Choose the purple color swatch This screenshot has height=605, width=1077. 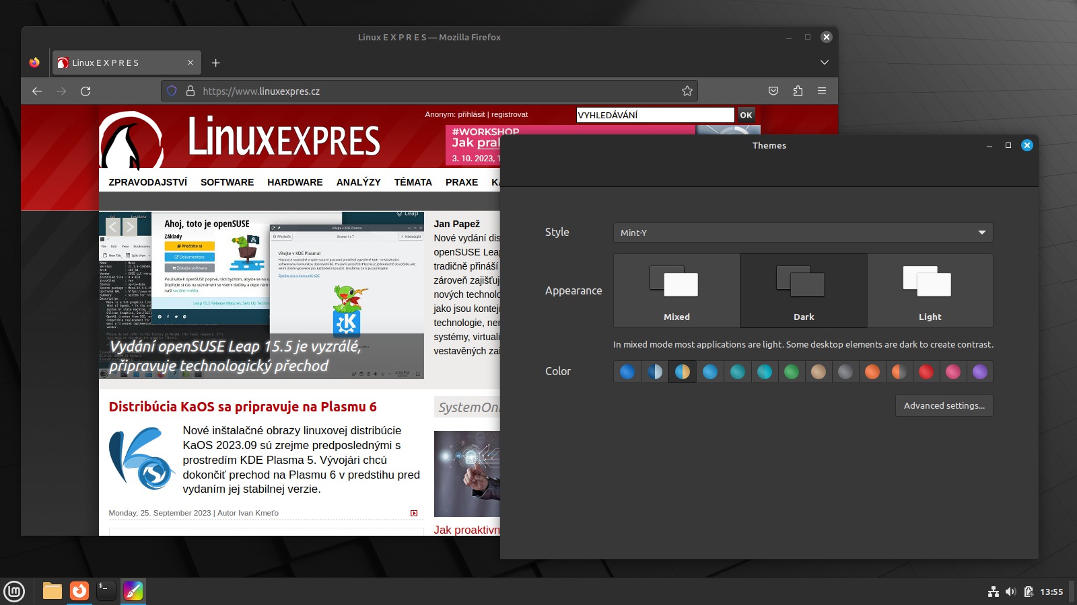[980, 372]
